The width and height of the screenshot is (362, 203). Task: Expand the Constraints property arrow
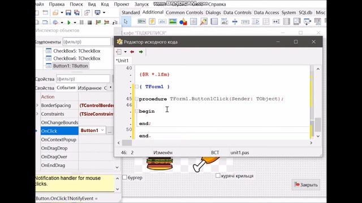tap(37, 114)
